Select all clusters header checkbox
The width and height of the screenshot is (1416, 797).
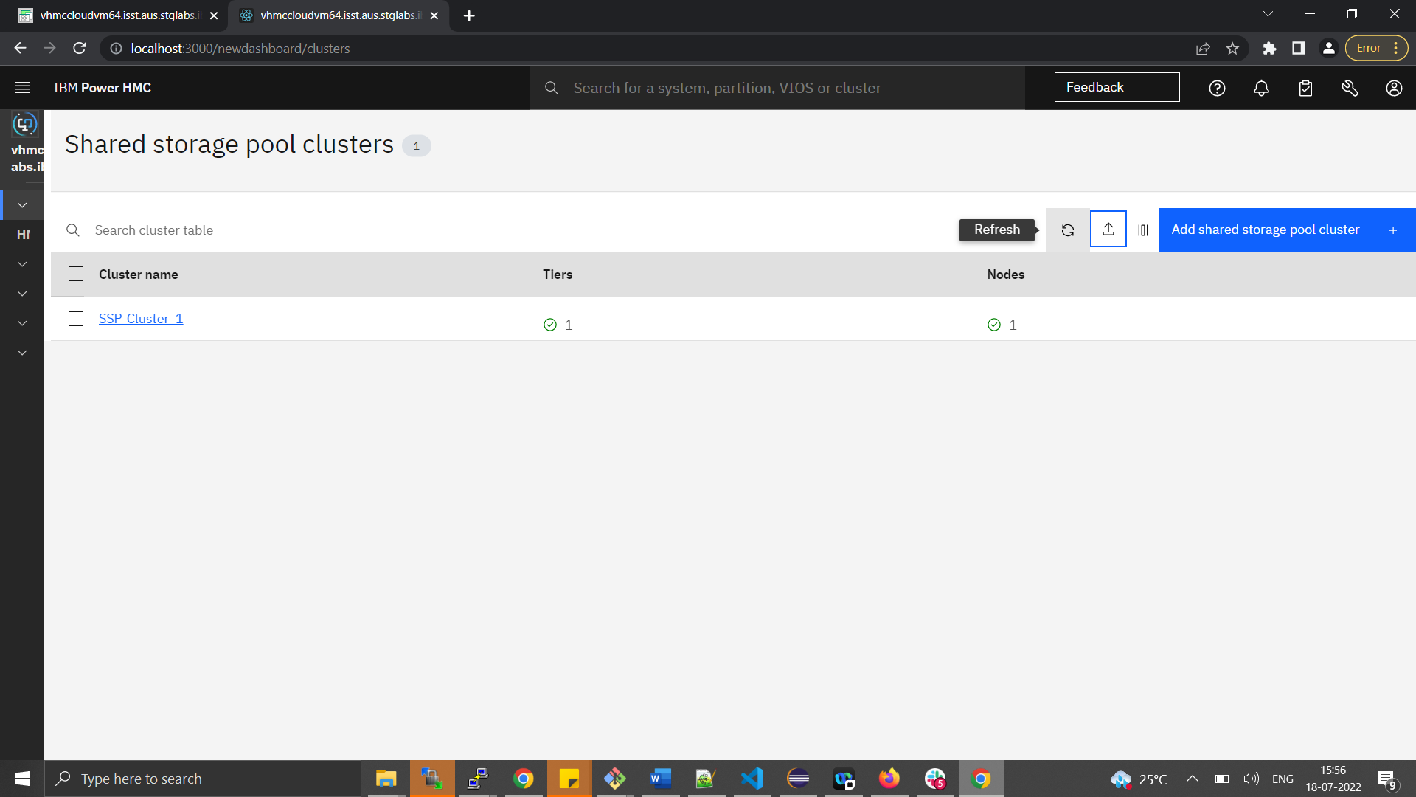pos(76,275)
